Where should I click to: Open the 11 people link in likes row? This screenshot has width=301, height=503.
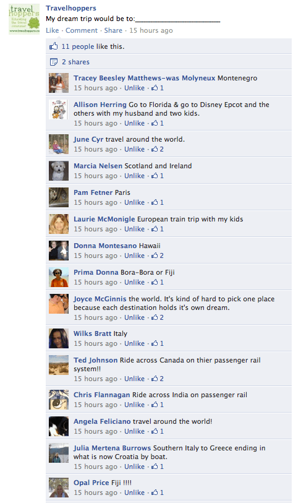78,46
